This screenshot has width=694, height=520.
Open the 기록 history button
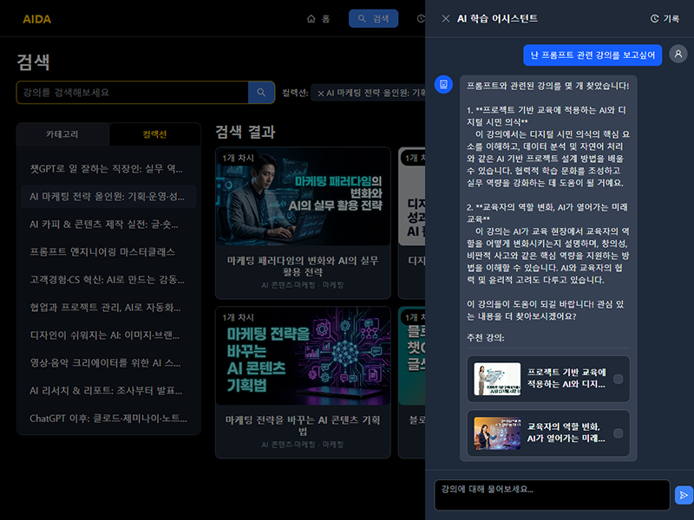(x=665, y=18)
